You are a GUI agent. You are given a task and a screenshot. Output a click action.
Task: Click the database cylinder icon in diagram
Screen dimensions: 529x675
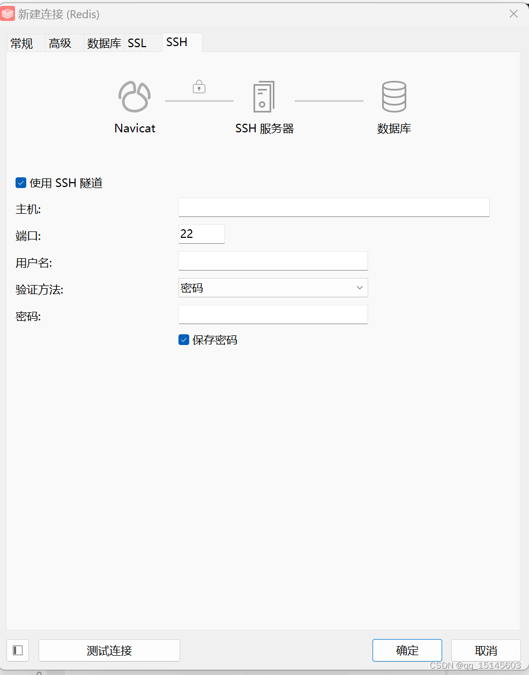(x=394, y=96)
